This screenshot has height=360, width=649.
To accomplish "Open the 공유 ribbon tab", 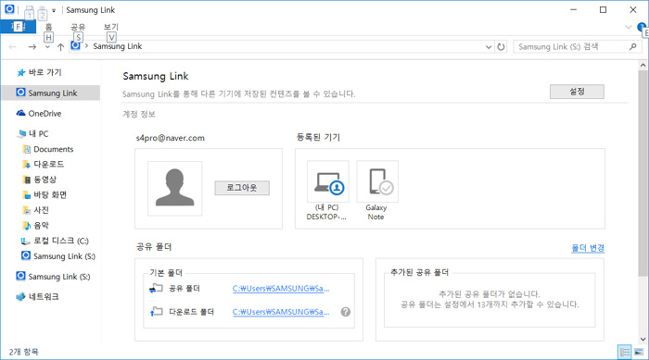I will point(78,27).
